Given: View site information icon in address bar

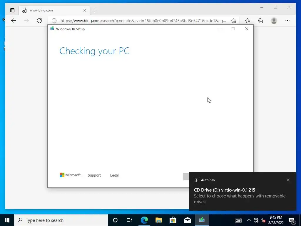Looking at the screenshot, I should coord(54,21).
